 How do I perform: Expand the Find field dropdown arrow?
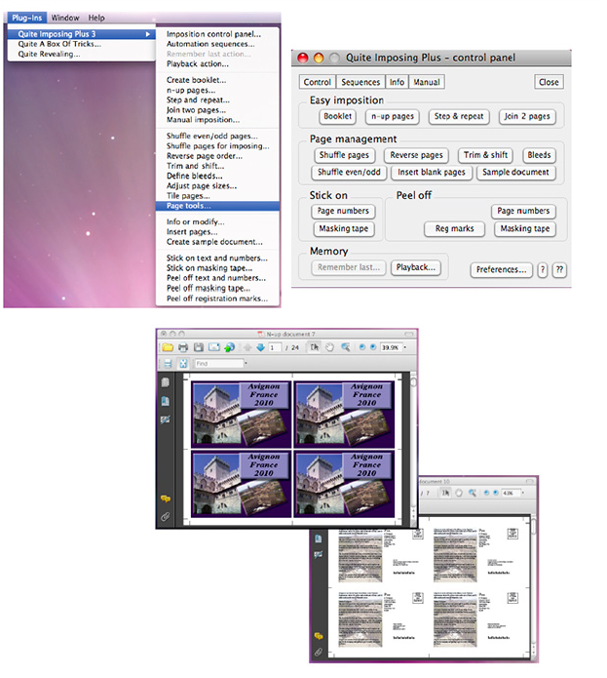click(x=245, y=363)
